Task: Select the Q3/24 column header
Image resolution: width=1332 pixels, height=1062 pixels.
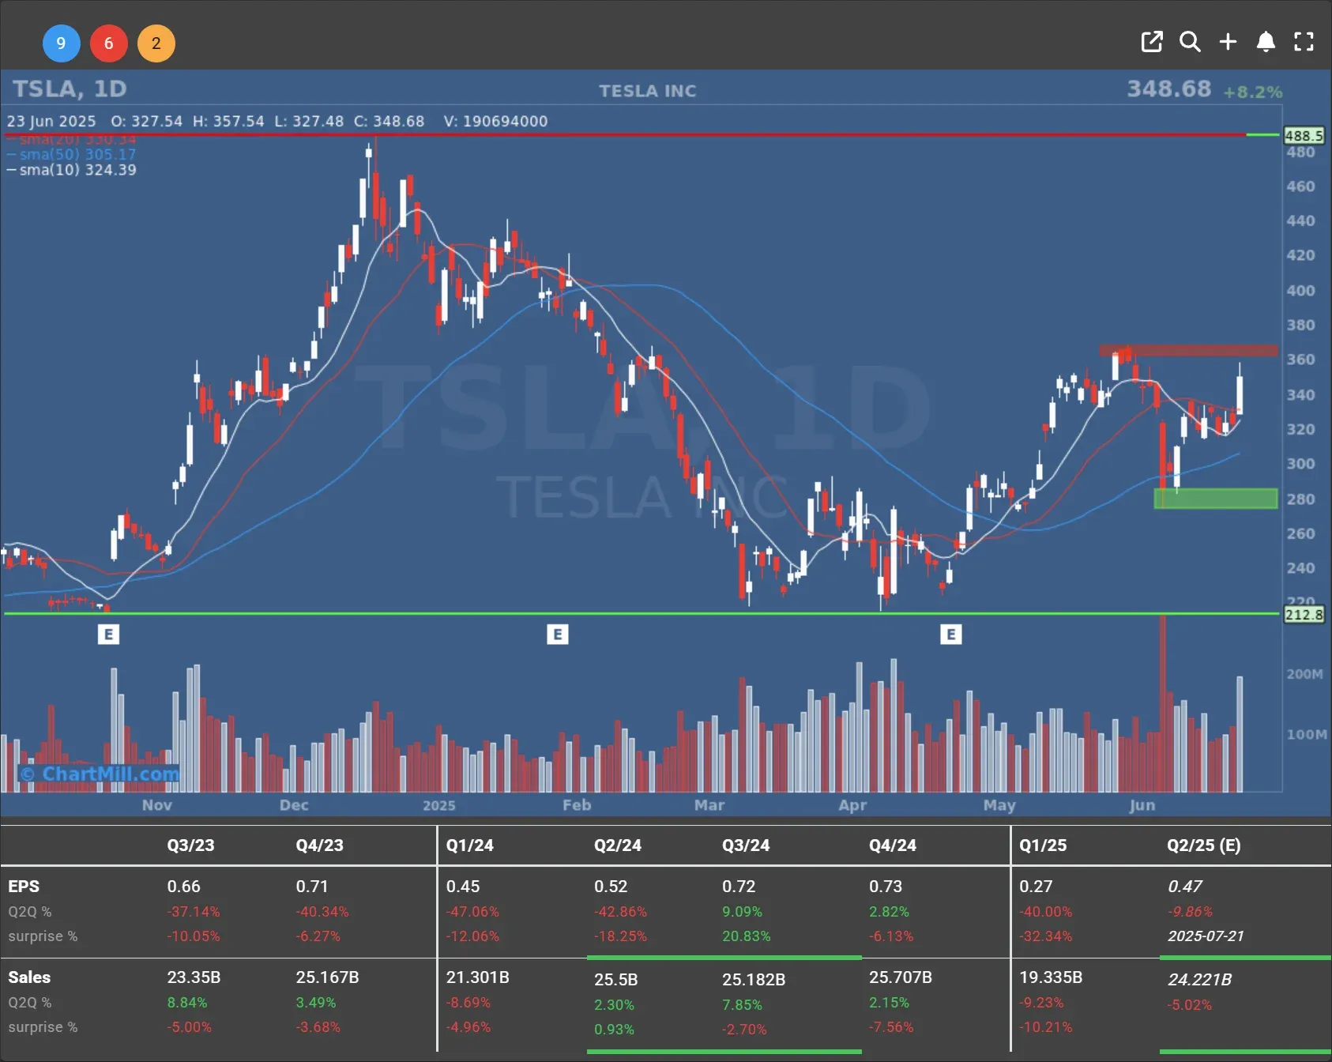Action: coord(746,845)
